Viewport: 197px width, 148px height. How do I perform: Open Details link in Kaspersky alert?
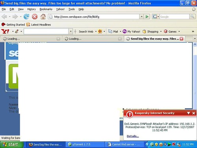pyautogui.click(x=133, y=136)
